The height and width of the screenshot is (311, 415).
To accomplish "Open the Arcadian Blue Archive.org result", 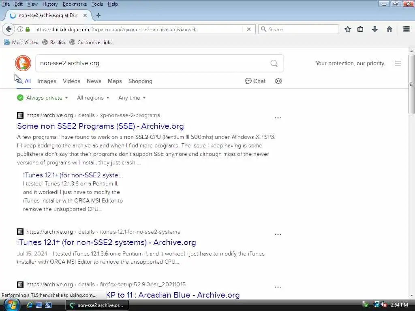I will pyautogui.click(x=173, y=295).
